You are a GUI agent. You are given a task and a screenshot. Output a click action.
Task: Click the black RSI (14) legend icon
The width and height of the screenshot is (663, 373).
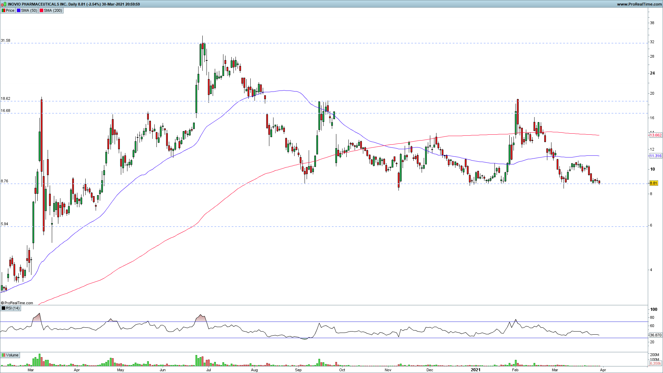pos(3,308)
